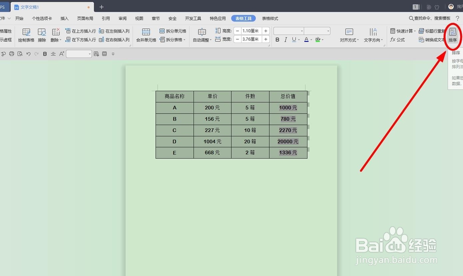Open the Sort tool (排序)
The image size is (463, 276).
(453, 34)
